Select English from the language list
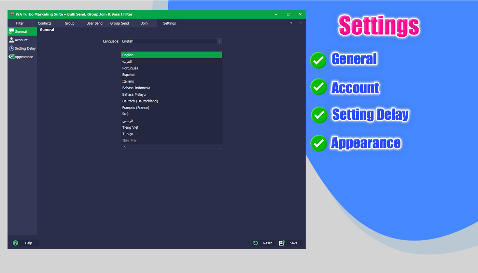 [171, 55]
